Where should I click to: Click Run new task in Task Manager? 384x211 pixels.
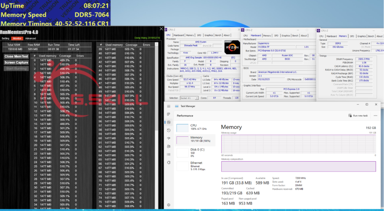(x=358, y=116)
